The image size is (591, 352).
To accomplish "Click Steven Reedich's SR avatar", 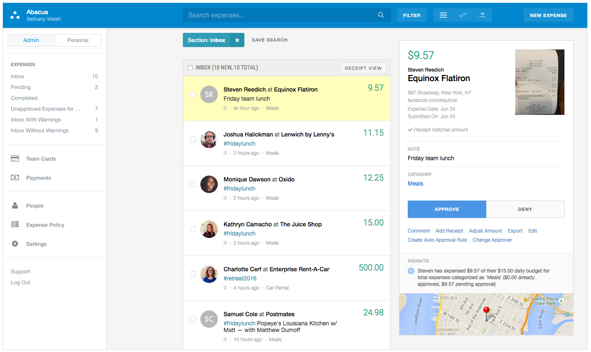I will tap(209, 94).
